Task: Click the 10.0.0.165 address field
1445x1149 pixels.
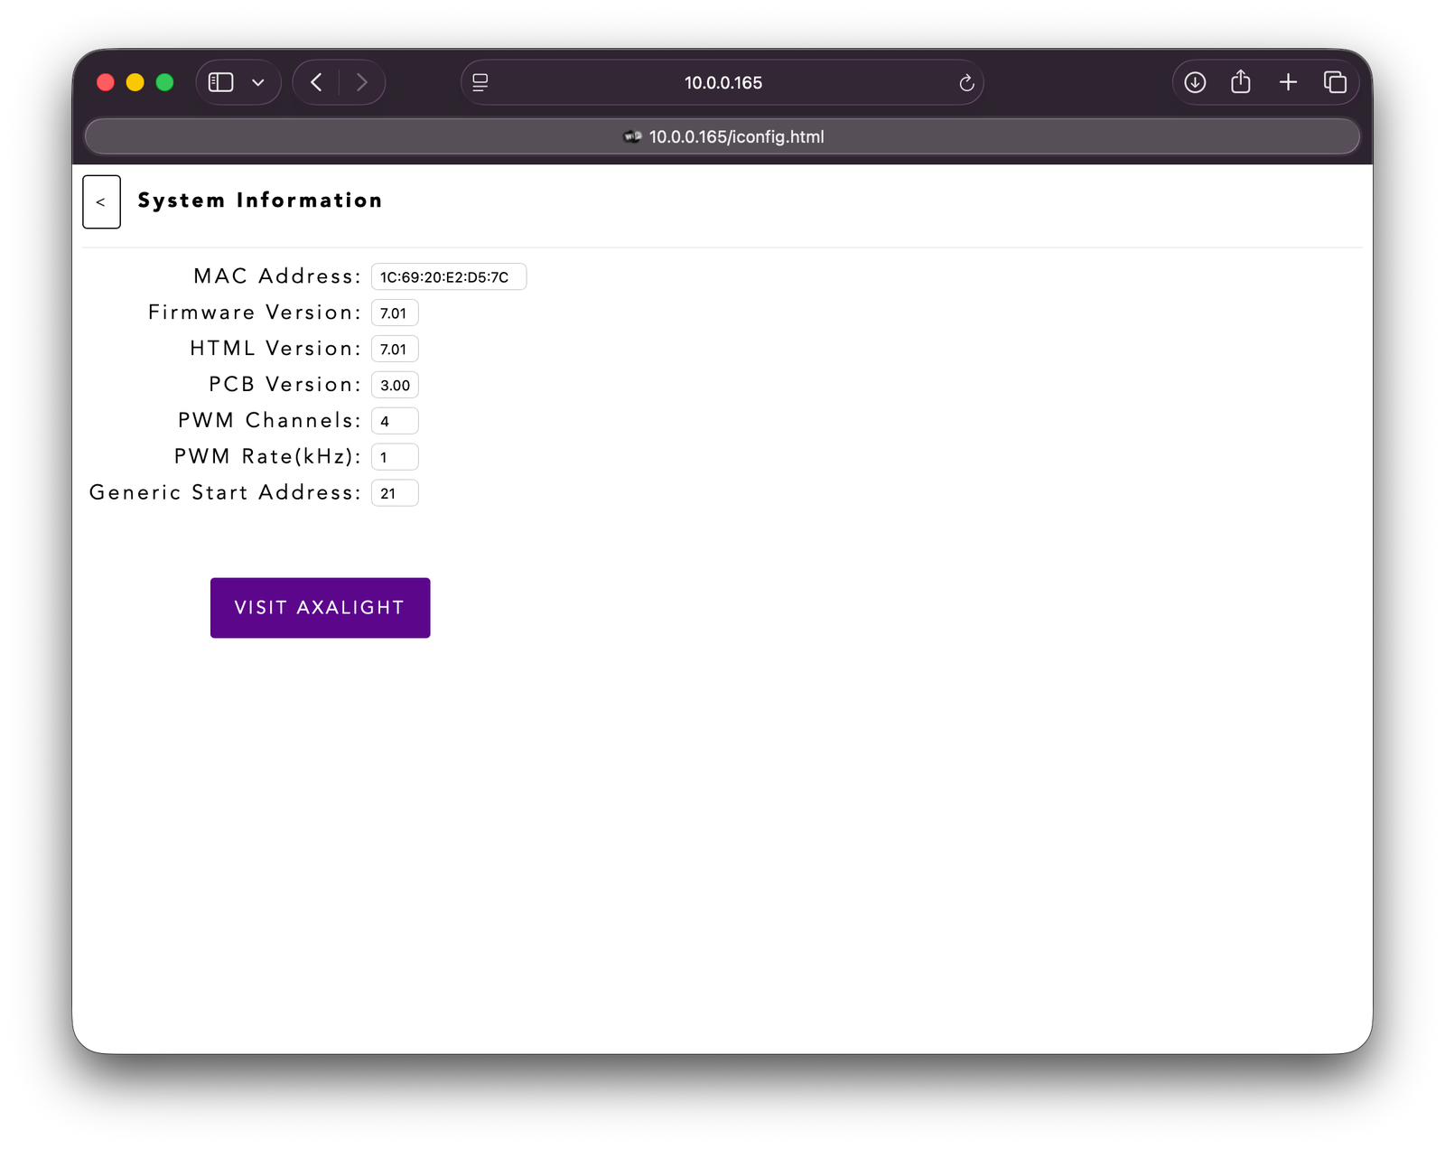Action: click(x=722, y=82)
